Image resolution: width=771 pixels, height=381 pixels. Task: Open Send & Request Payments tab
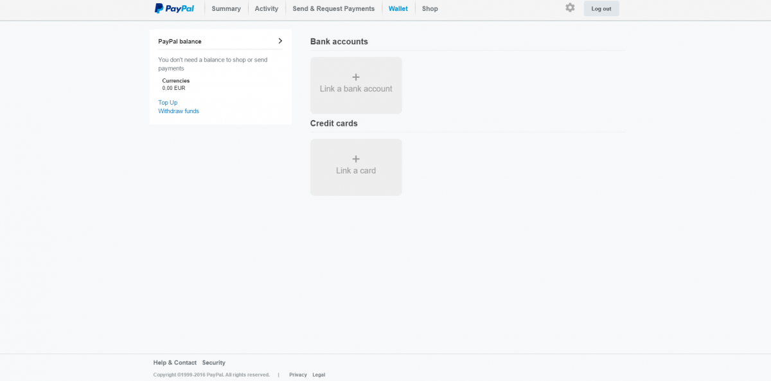pyautogui.click(x=333, y=9)
